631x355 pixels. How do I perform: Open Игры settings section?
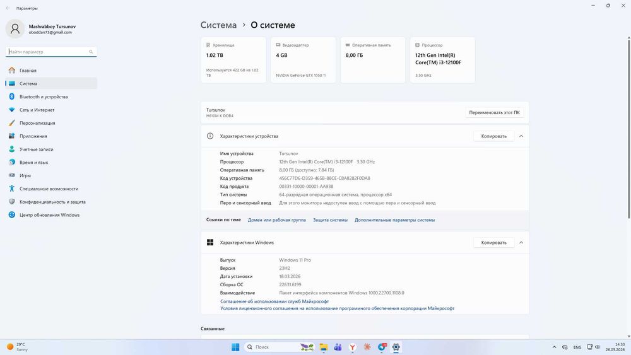pos(51,175)
